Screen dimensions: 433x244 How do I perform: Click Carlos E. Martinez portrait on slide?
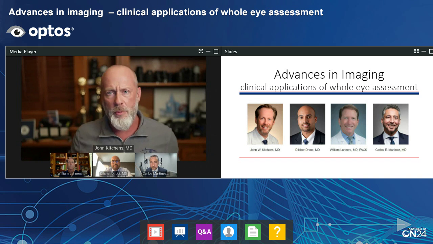391,124
